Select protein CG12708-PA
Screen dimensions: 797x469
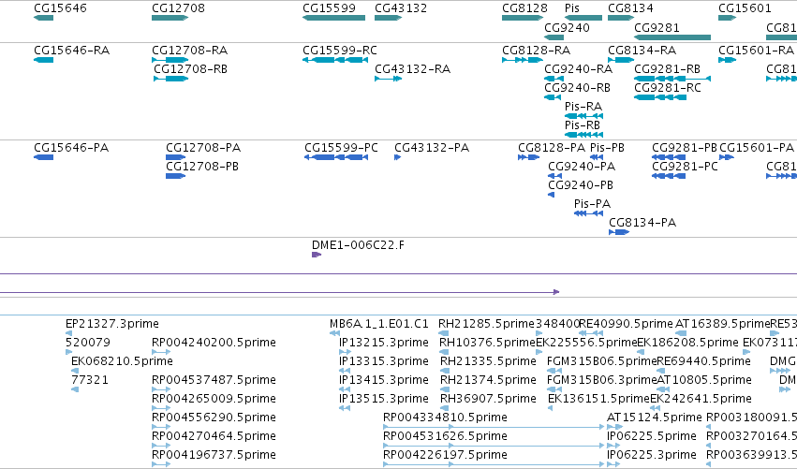click(x=175, y=157)
